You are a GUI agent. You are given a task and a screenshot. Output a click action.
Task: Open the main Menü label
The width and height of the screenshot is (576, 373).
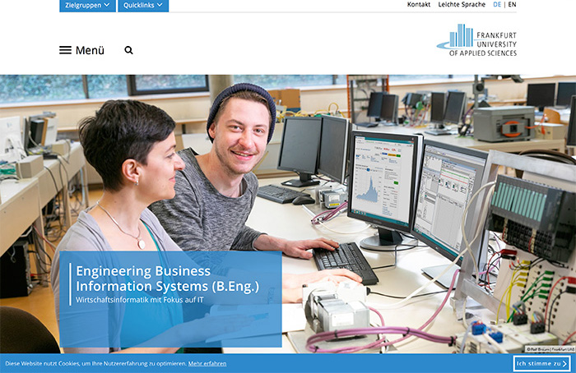(90, 50)
